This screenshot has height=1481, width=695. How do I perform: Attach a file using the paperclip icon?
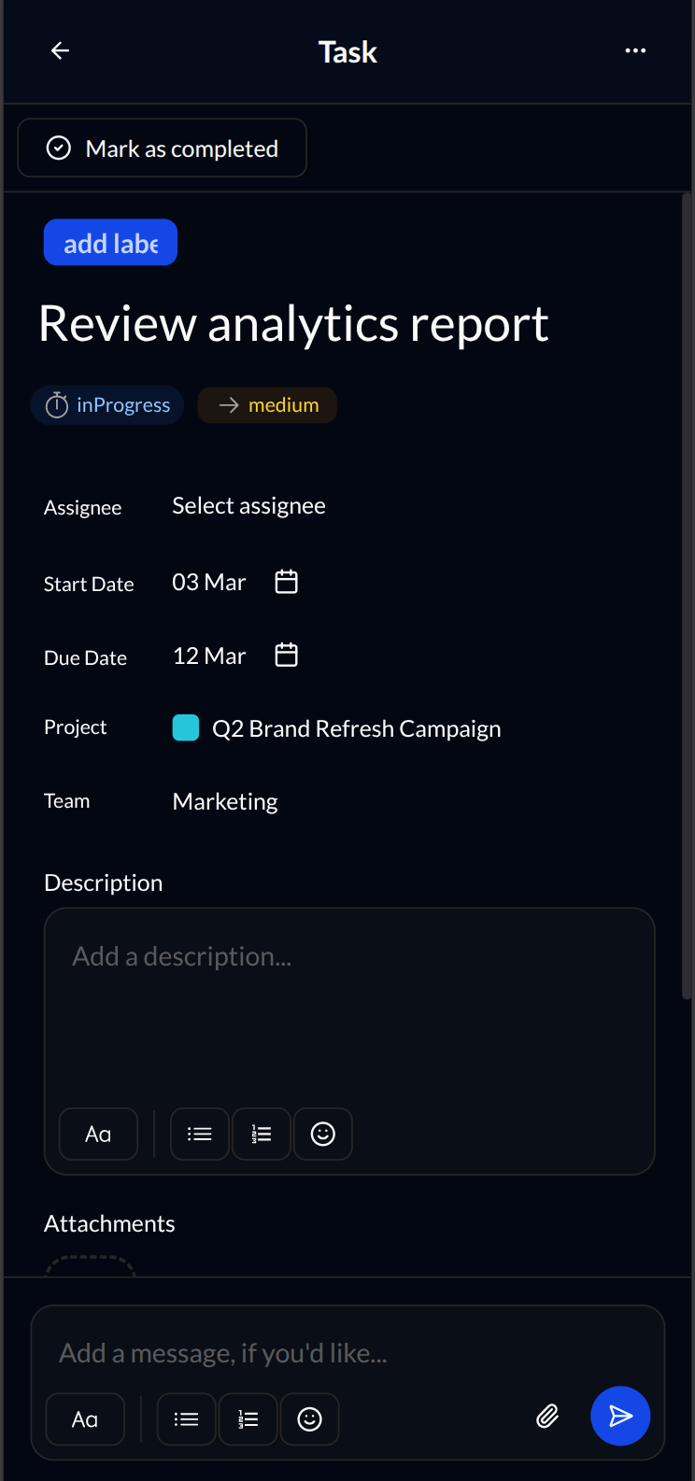point(548,1417)
